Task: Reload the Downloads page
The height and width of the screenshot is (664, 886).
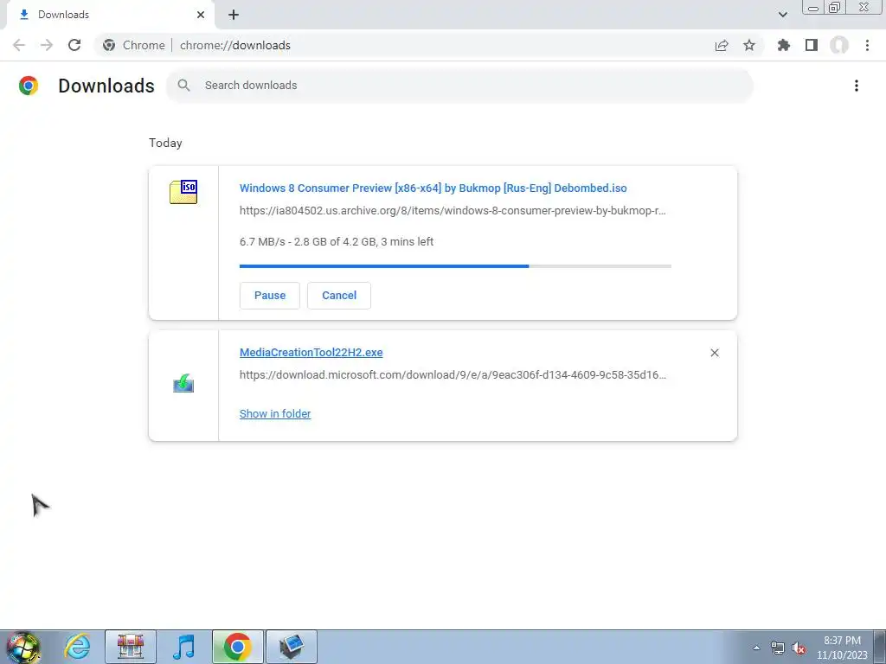Action: 74,45
